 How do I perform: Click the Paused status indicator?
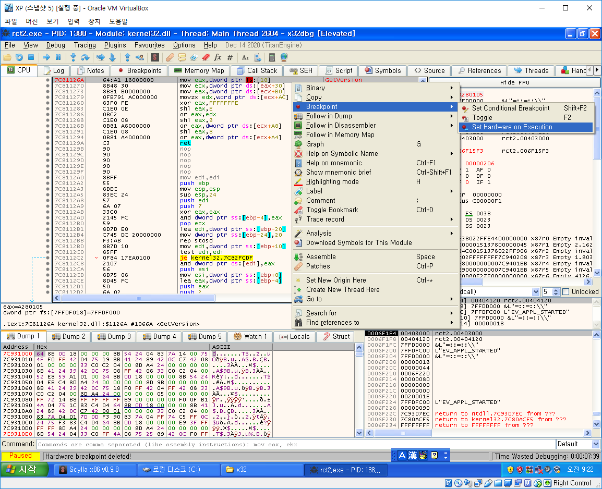coord(20,456)
